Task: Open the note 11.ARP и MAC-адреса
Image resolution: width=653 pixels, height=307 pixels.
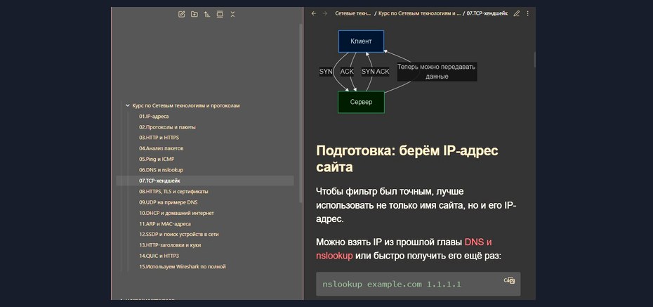Action: [165, 223]
